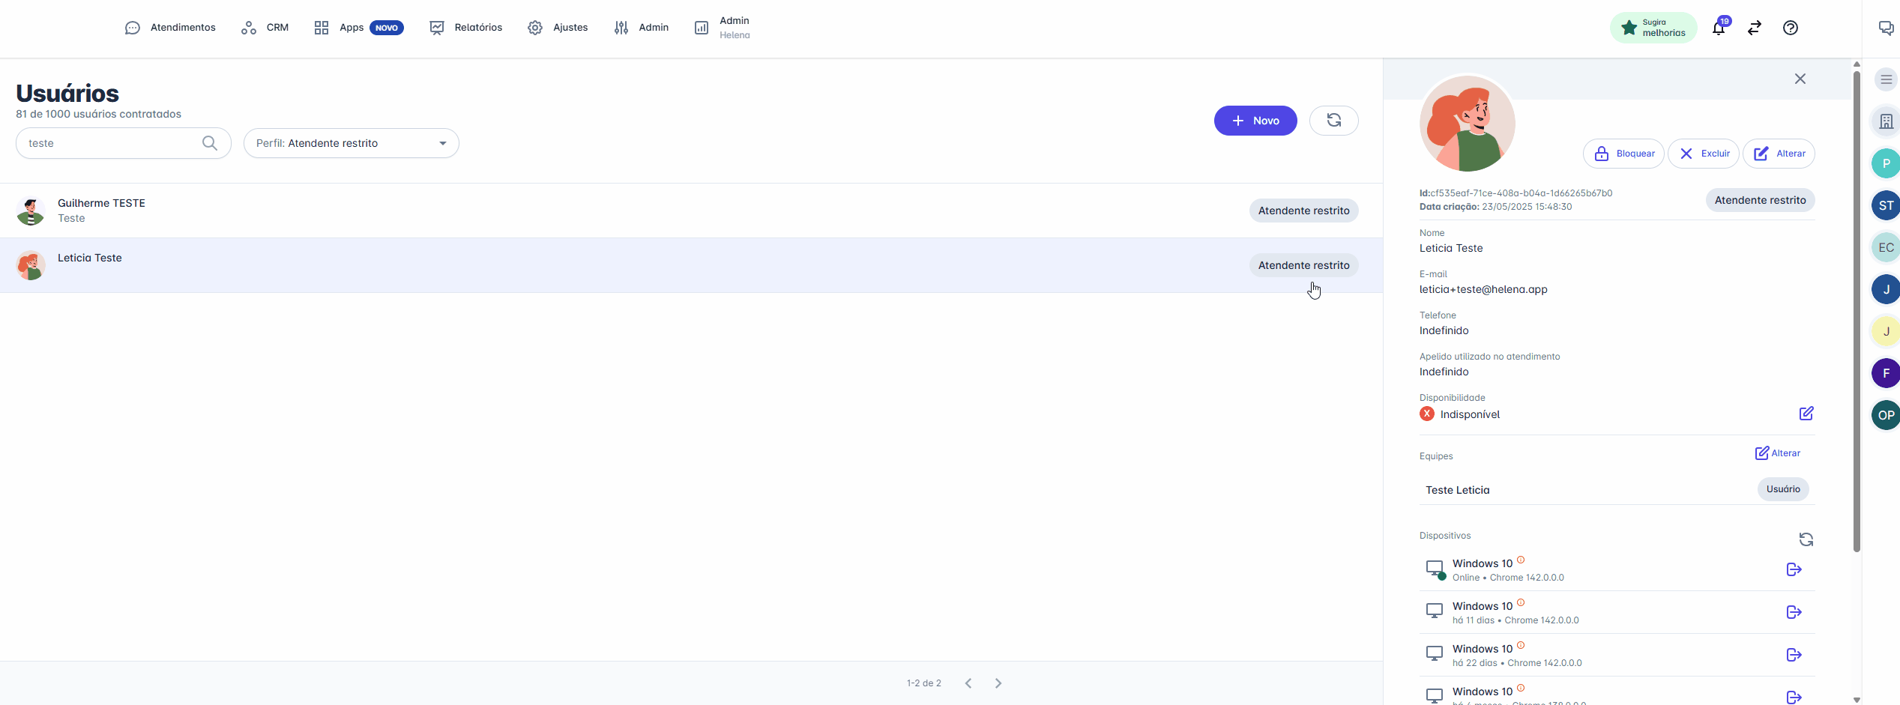Click the Novo button
Screen dimensions: 1900x705
1255,121
